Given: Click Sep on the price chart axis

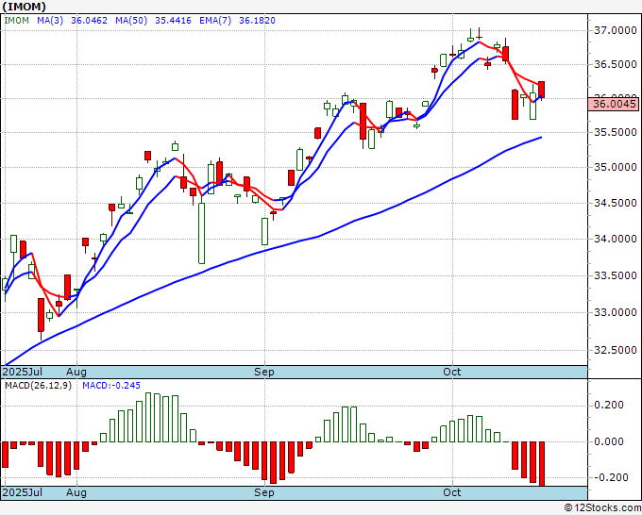Looking at the screenshot, I should point(264,372).
